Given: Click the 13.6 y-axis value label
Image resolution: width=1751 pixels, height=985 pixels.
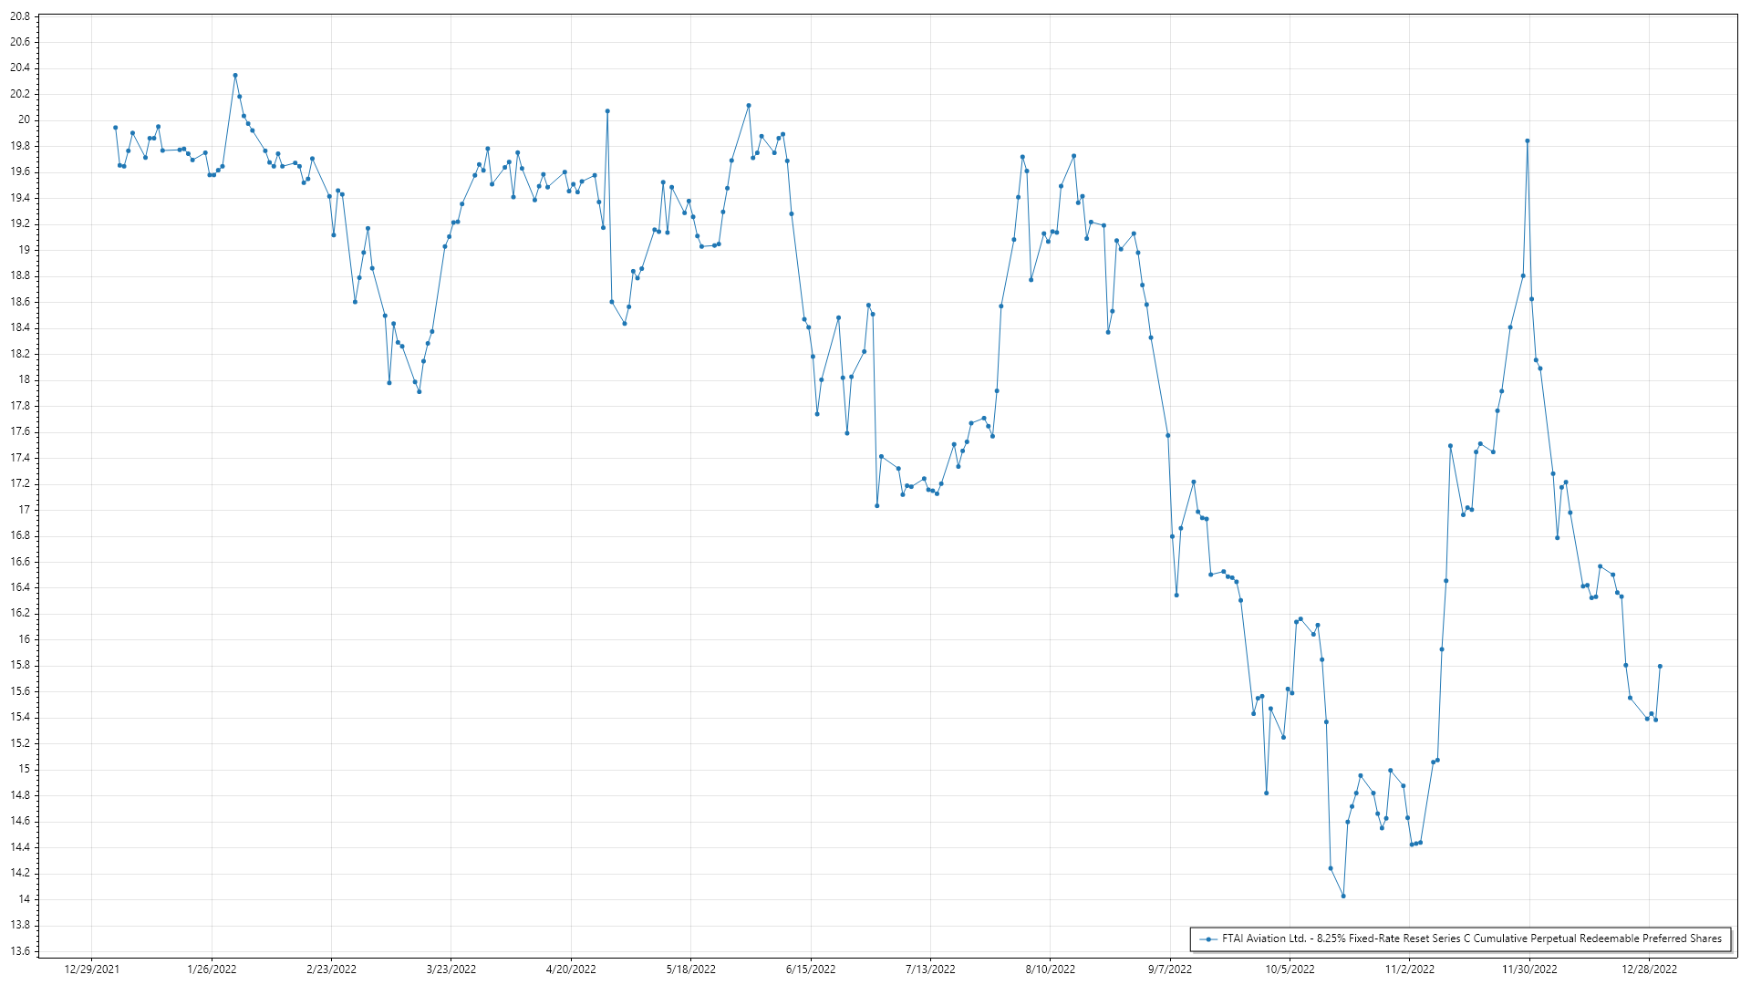Looking at the screenshot, I should [20, 951].
